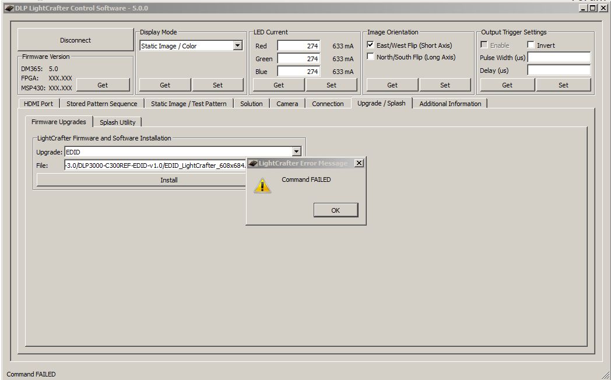
Task: Uncheck East/West Flip (Short Axis)
Action: coord(370,45)
